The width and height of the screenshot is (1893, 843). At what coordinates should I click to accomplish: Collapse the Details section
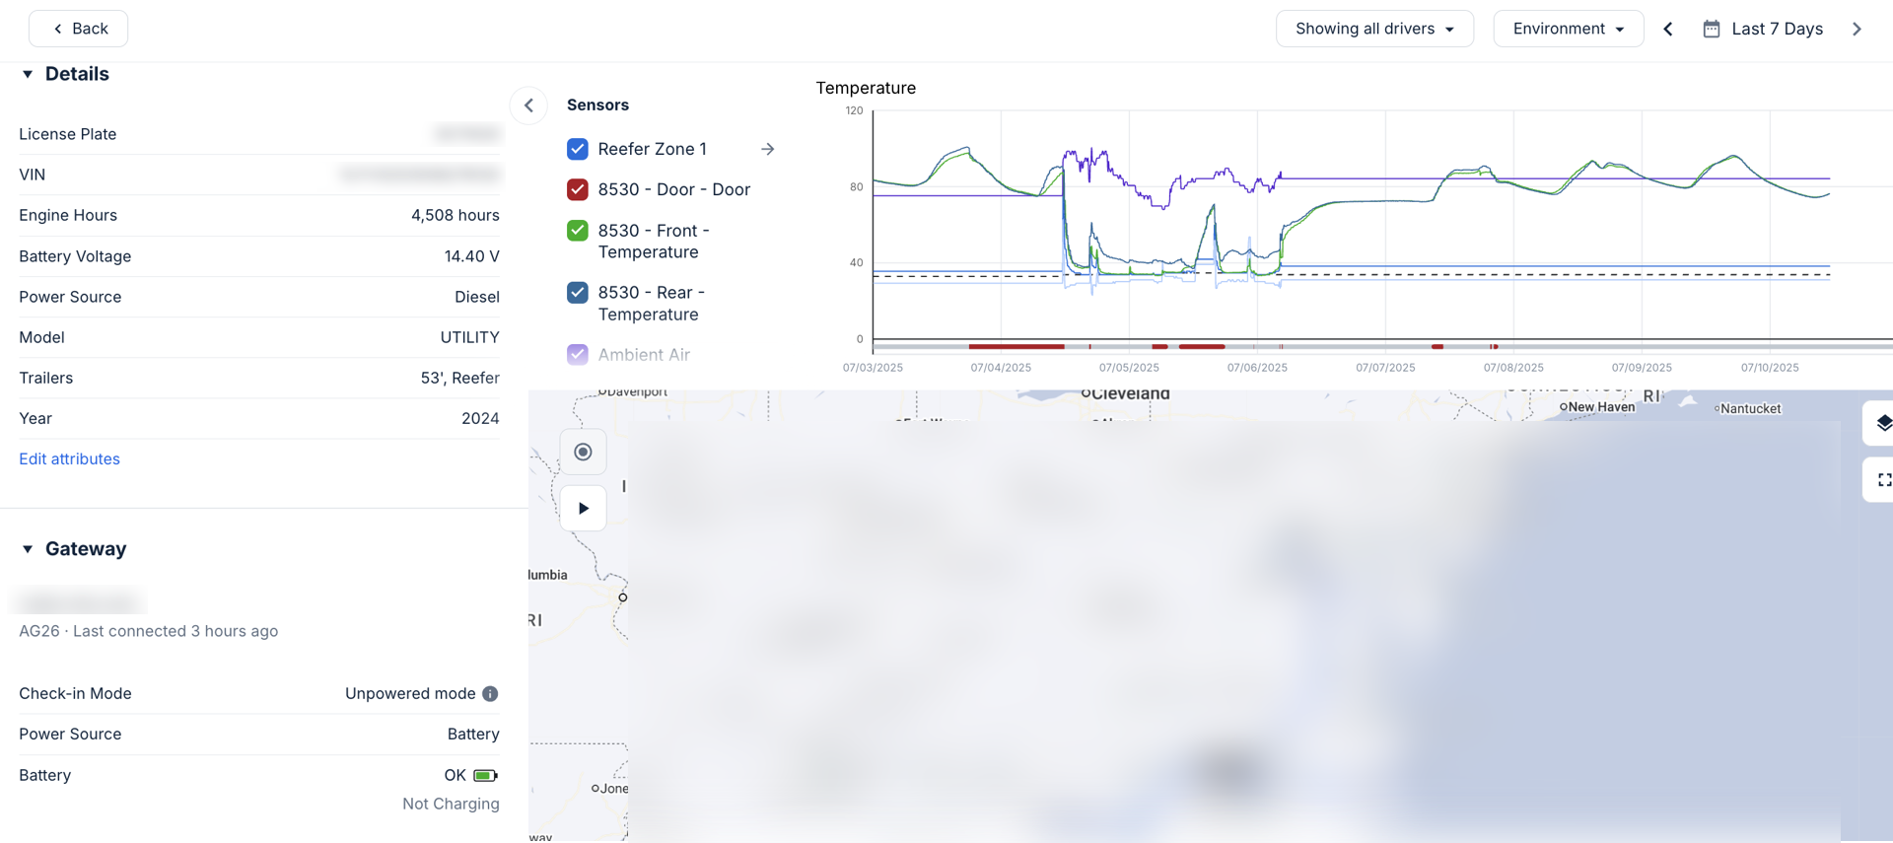(28, 74)
